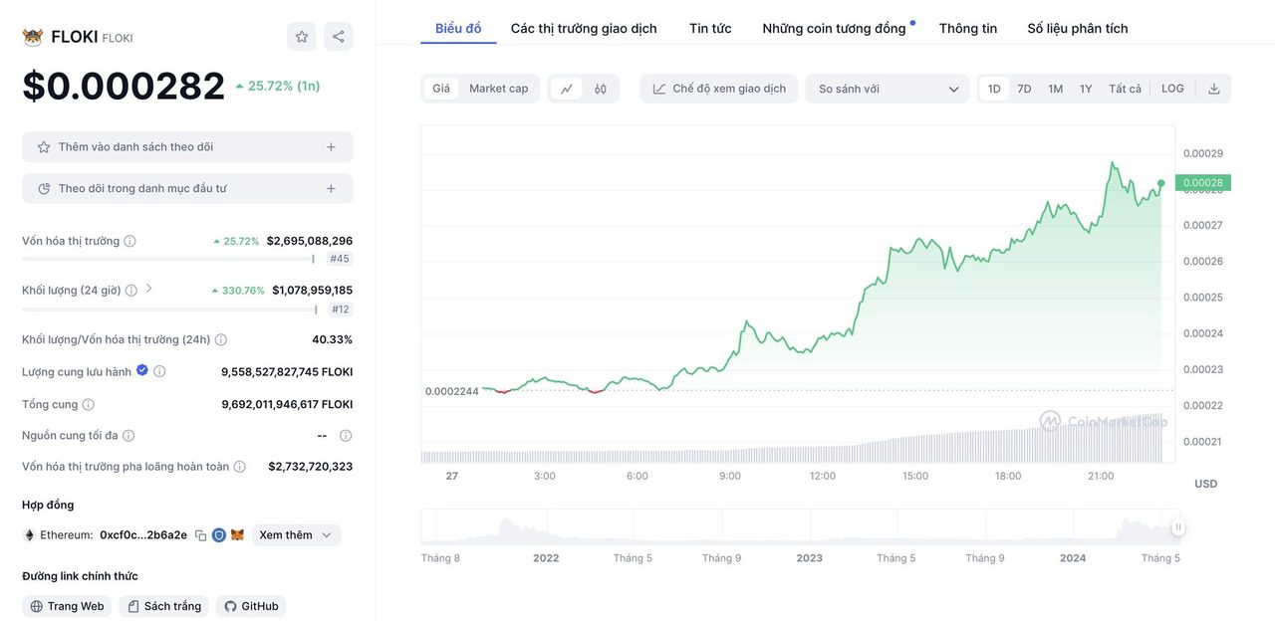
Task: Open info icon after the circulating supply verified badge
Action: click(159, 371)
